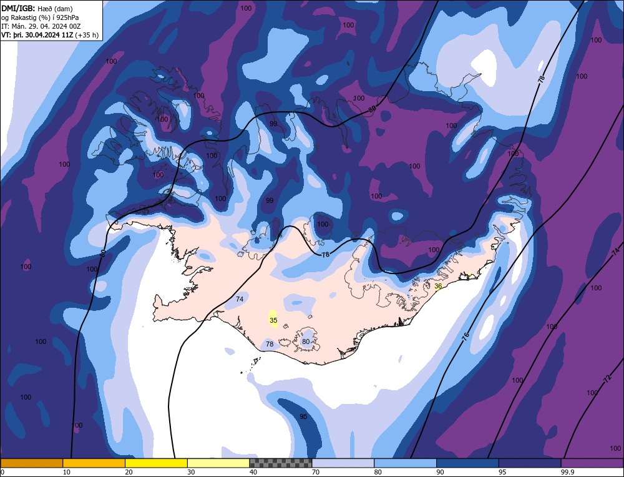Click the dark navy 95–99.9 legend swatch
The height and width of the screenshot is (477, 624).
point(530,463)
